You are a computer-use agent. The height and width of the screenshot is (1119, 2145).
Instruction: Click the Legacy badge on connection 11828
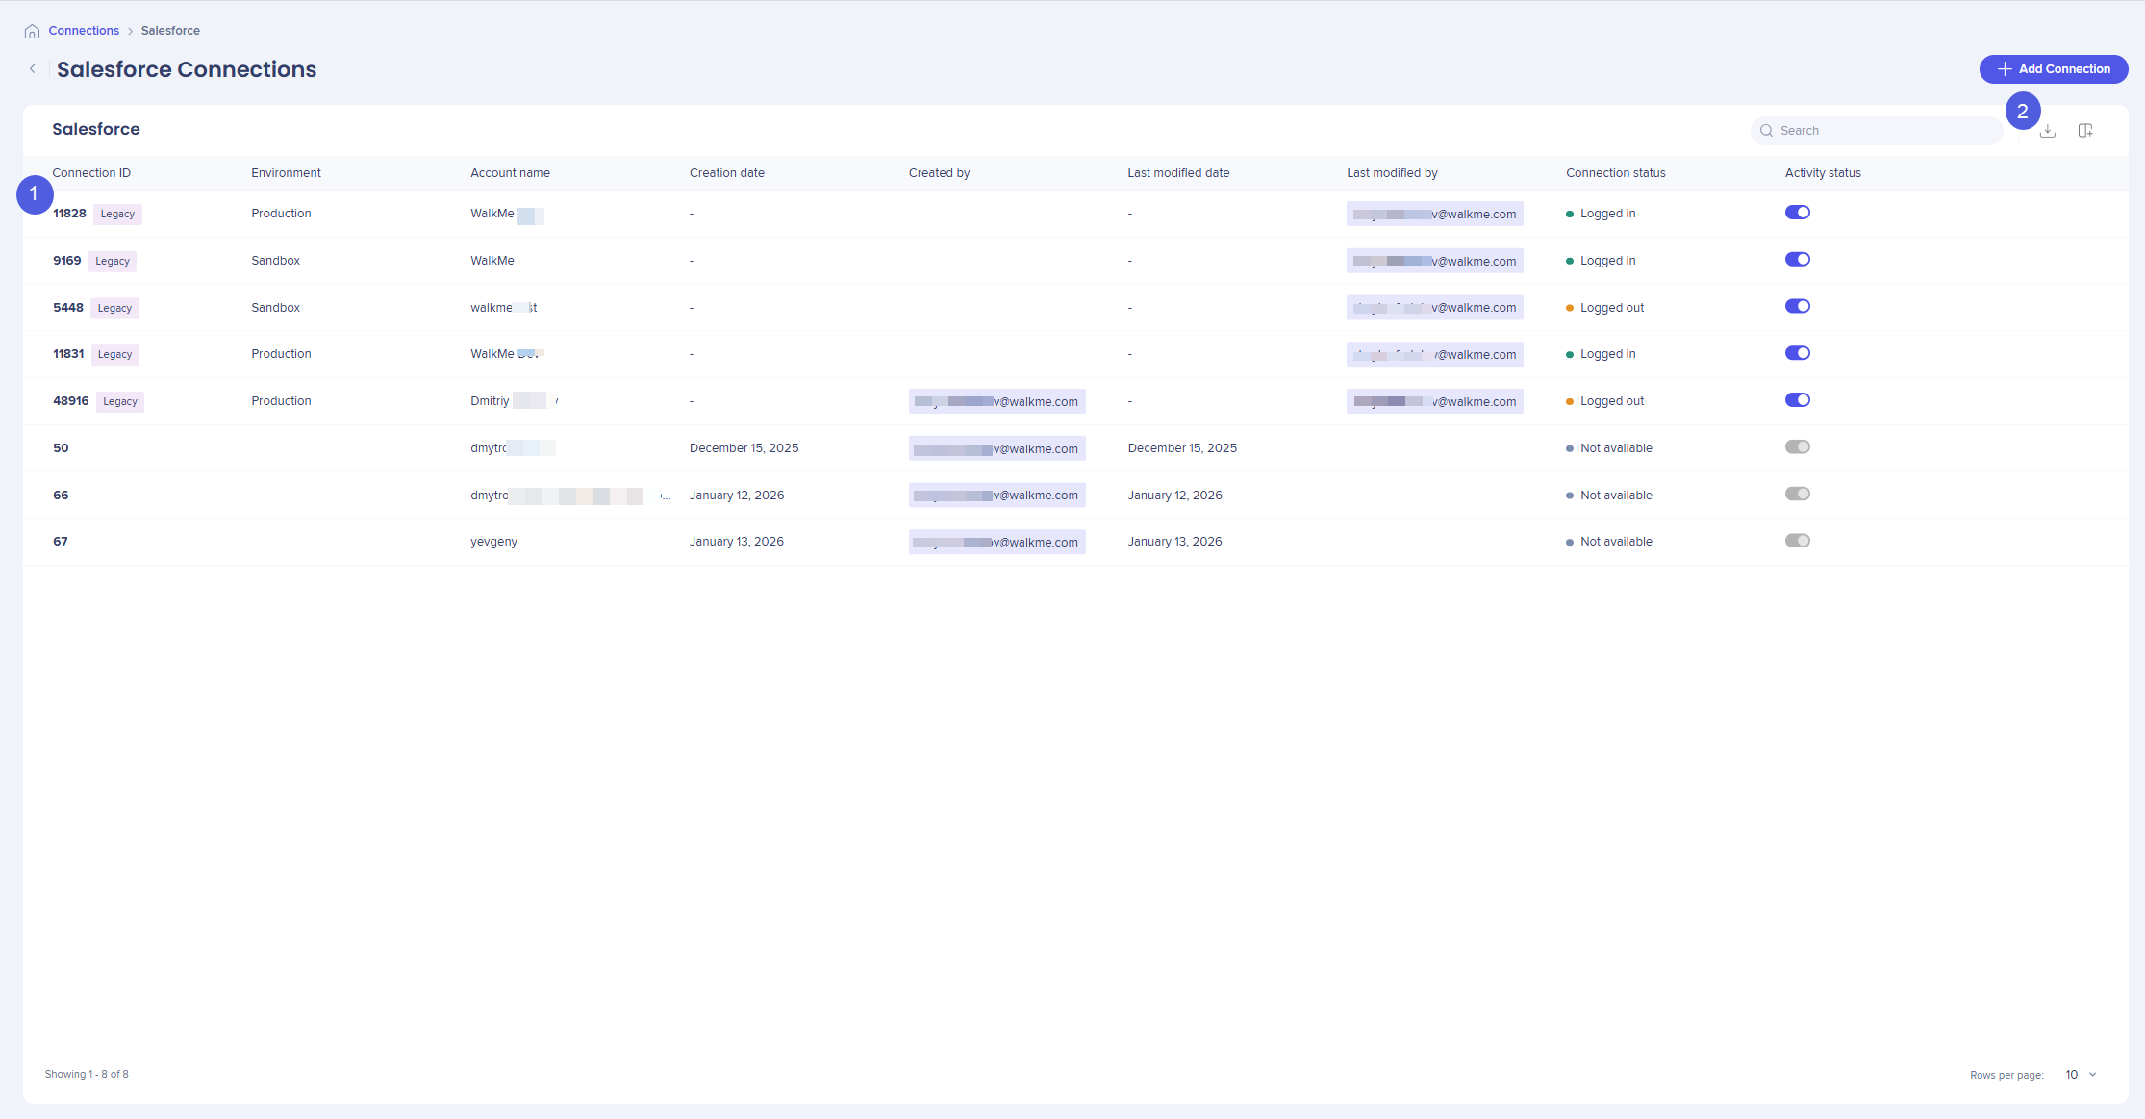click(x=117, y=215)
